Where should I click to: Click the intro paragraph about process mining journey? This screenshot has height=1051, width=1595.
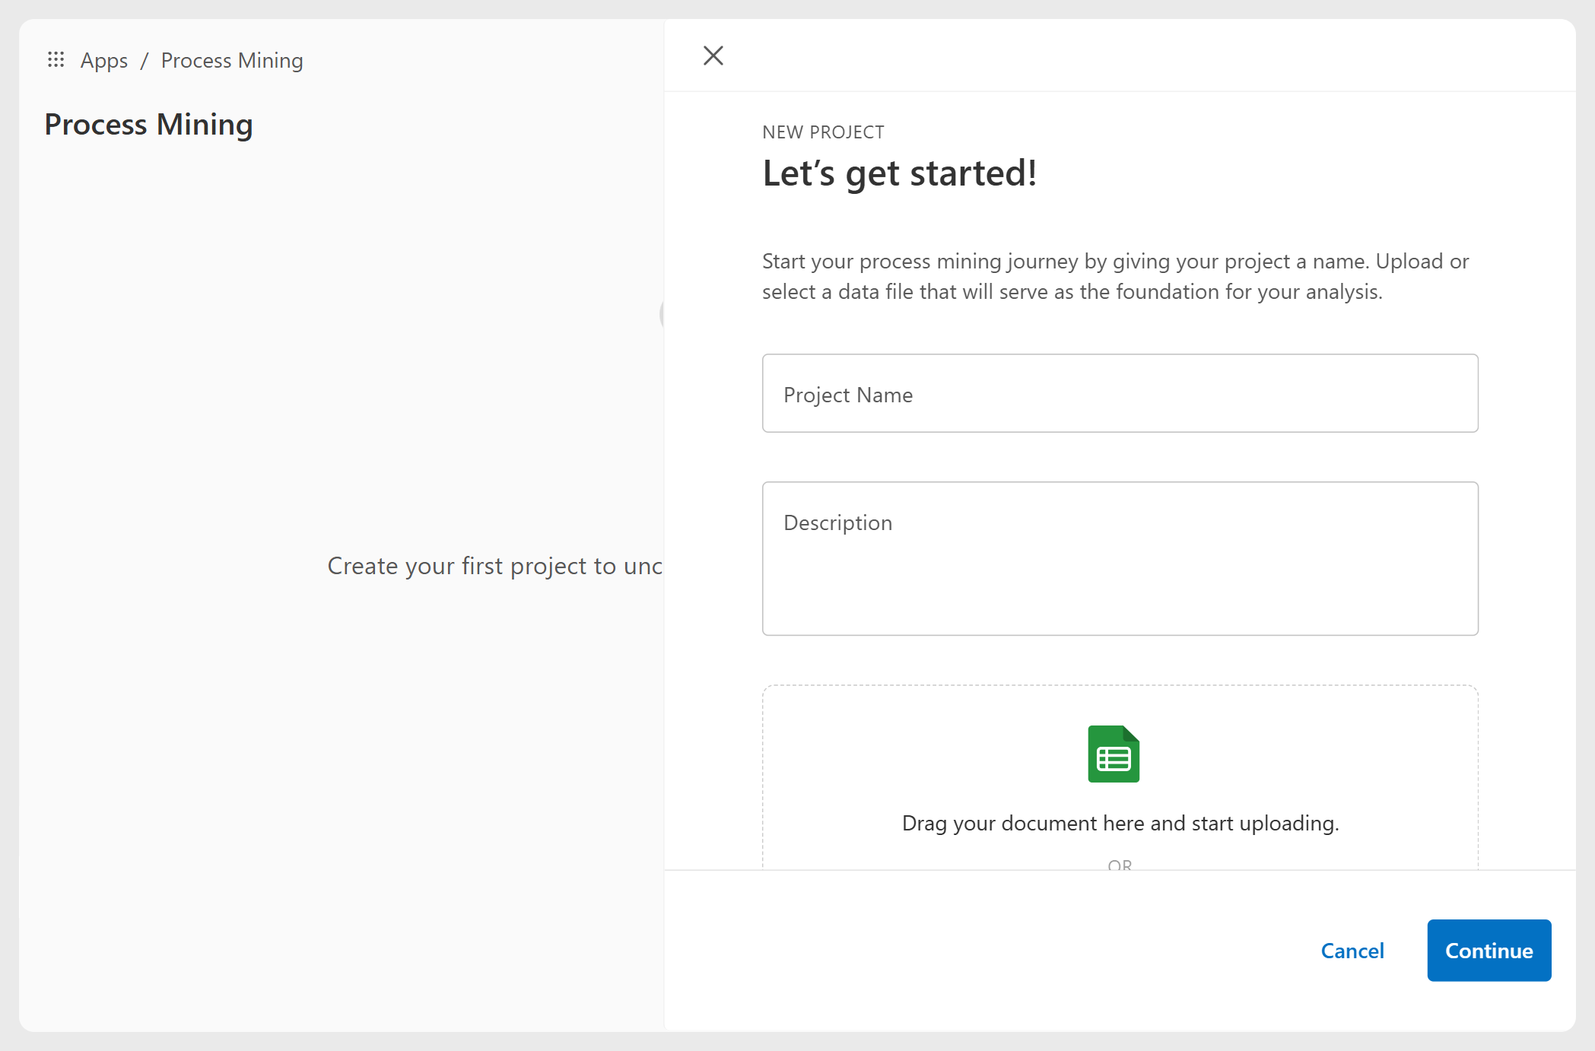point(1115,276)
